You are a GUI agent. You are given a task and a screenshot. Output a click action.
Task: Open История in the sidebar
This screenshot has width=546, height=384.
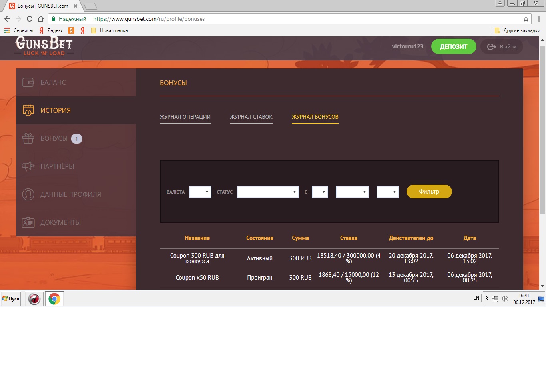click(76, 110)
